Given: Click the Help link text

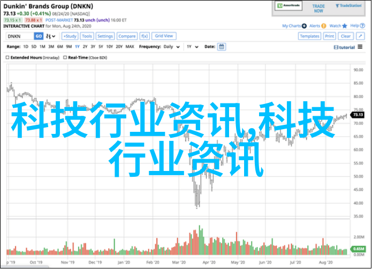Looking at the screenshot, I should pyautogui.click(x=355, y=26).
